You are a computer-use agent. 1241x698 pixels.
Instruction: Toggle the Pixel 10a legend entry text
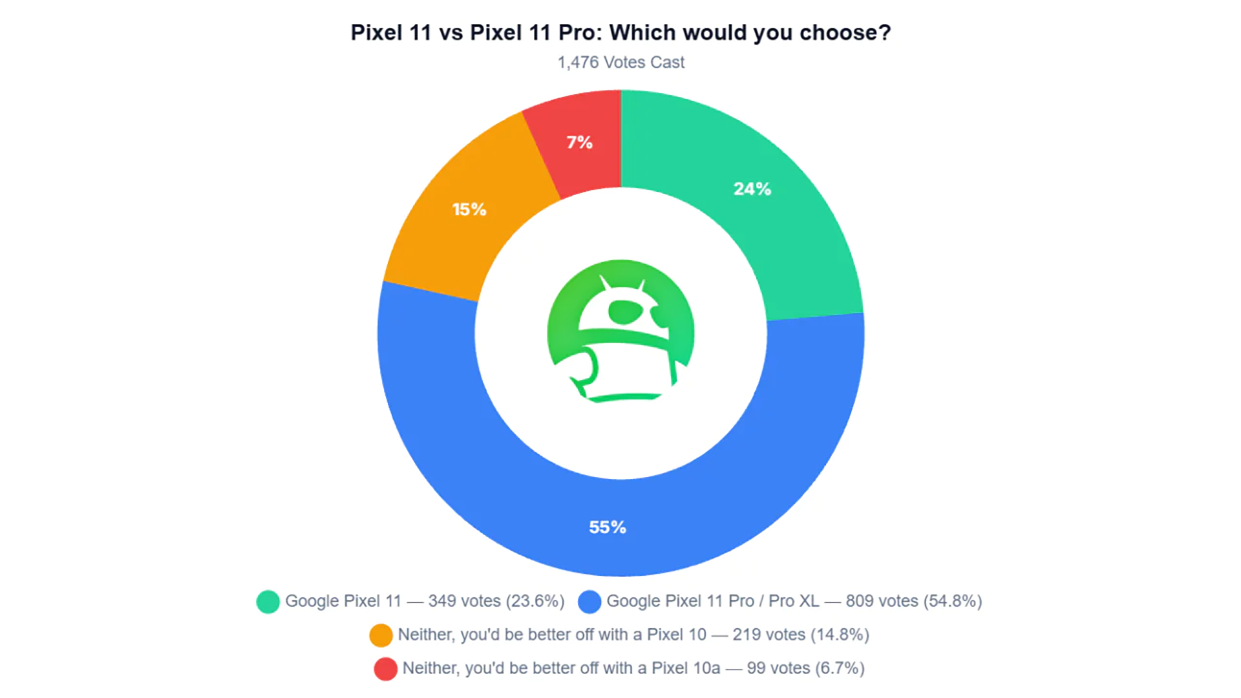coord(633,668)
